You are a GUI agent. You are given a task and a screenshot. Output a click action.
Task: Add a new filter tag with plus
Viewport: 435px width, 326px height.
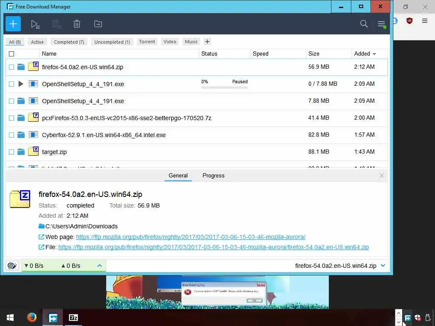207,42
